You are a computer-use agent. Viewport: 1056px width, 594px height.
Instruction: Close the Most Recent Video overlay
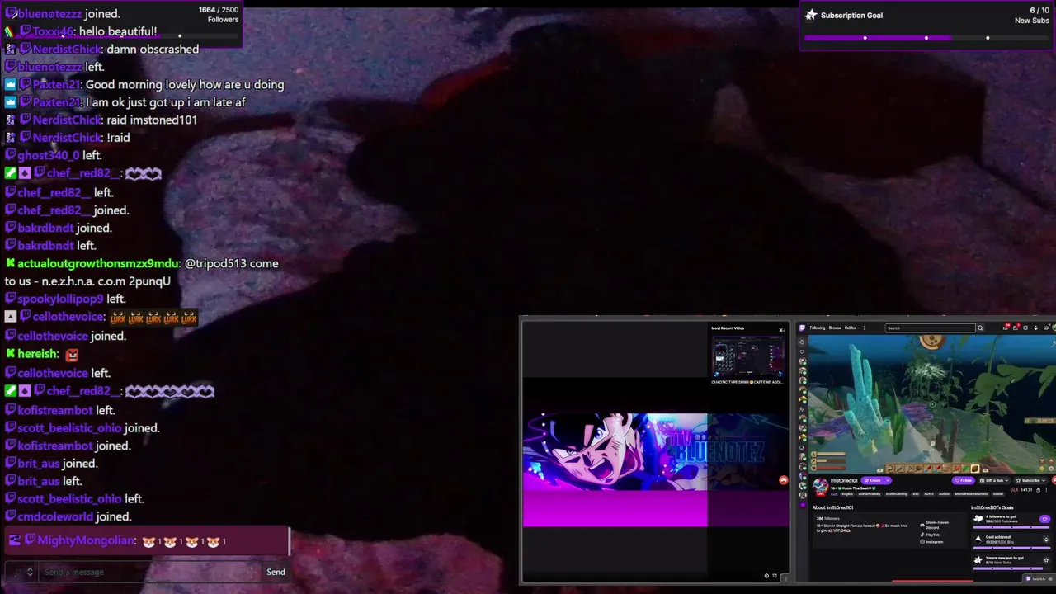(x=781, y=330)
